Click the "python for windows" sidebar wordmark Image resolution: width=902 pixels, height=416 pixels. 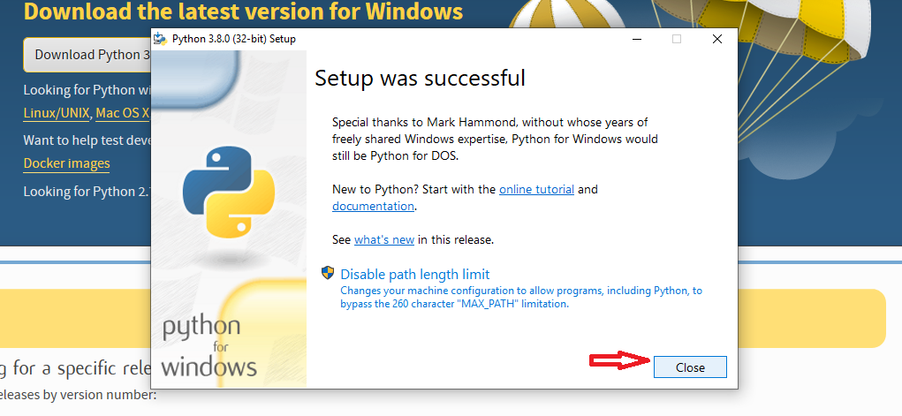(x=208, y=346)
